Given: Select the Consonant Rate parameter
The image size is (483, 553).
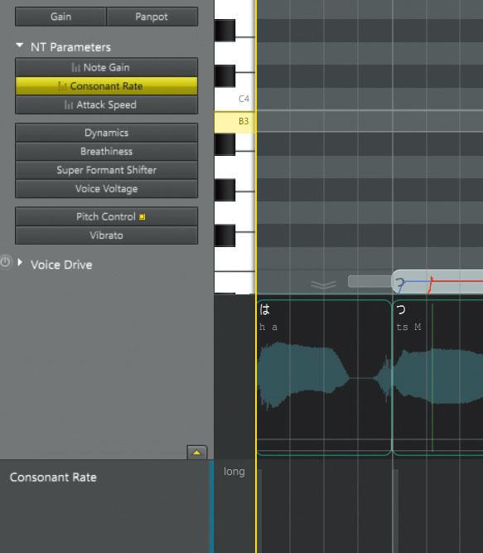Looking at the screenshot, I should click(x=106, y=86).
